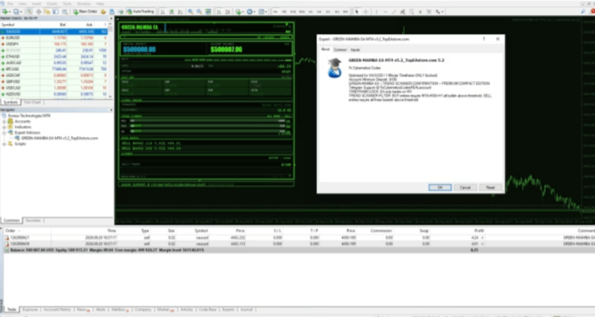
Task: Select order 1262808421 row in Terminal
Action: (x=299, y=238)
